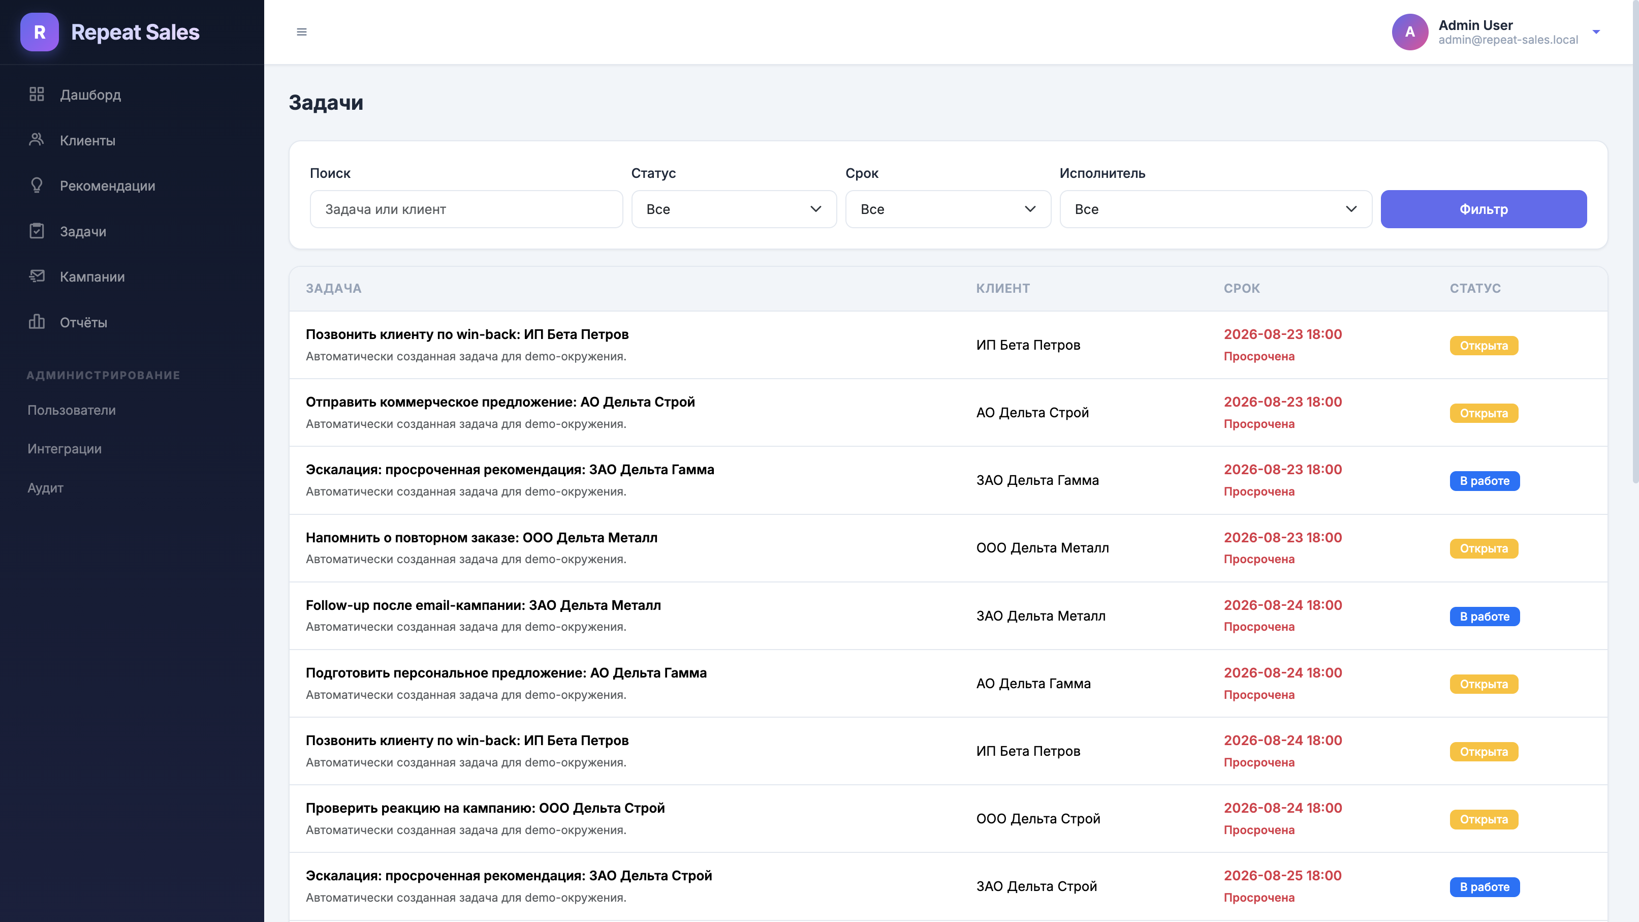
Task: Navigate to Кампании
Action: (92, 277)
